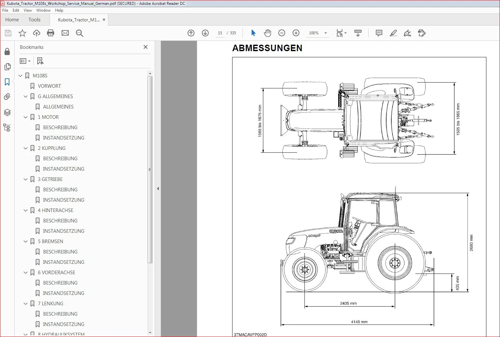
Task: Open the File menu
Action: (5, 10)
